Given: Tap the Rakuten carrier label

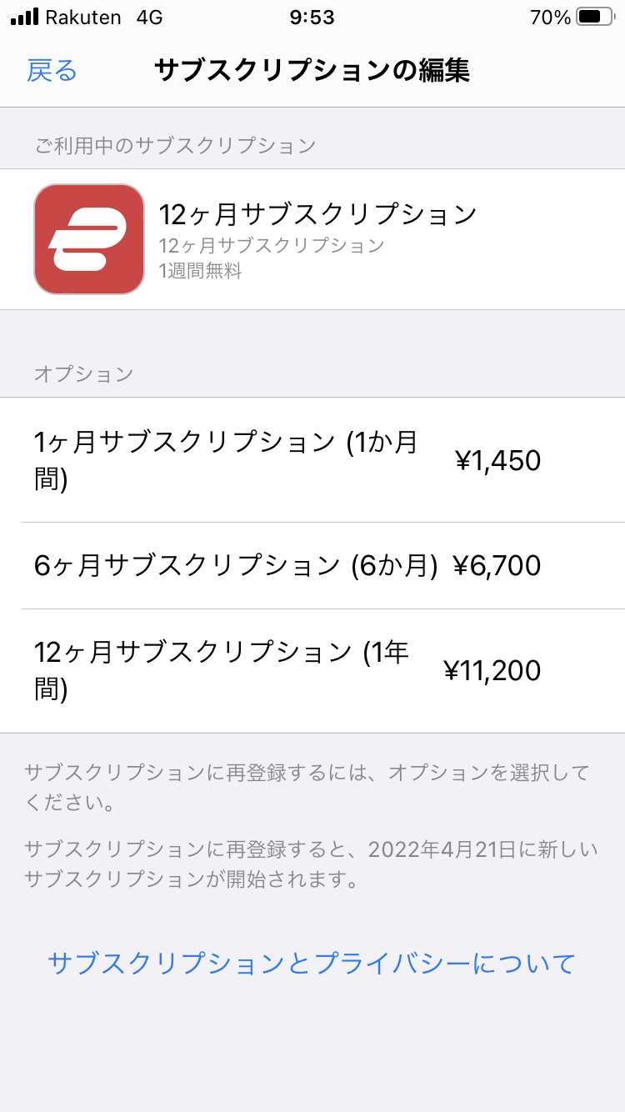Looking at the screenshot, I should click(82, 17).
